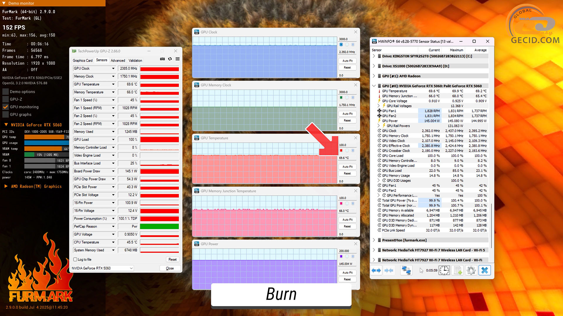Click the green color swatch in GPU Memory Clock graph

(x=341, y=97)
